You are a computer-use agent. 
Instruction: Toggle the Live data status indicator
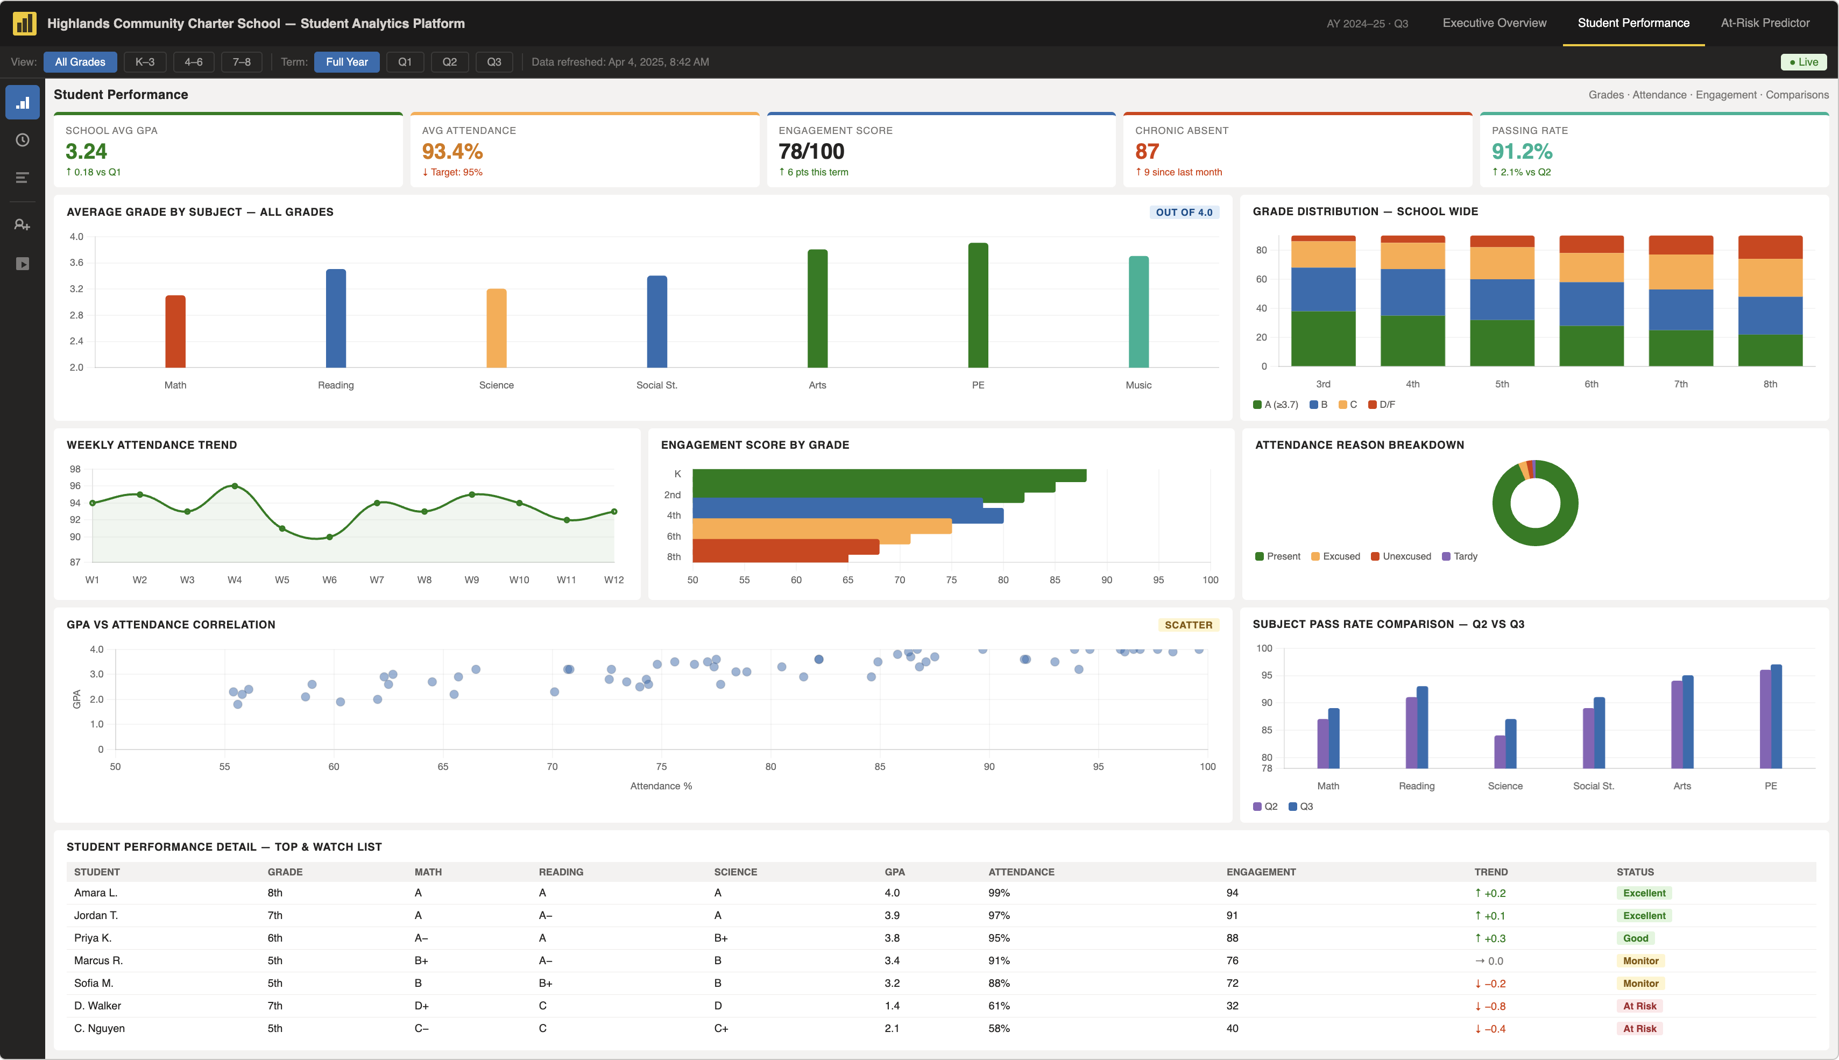(x=1804, y=62)
